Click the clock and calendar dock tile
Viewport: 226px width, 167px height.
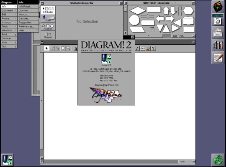[x=218, y=20]
